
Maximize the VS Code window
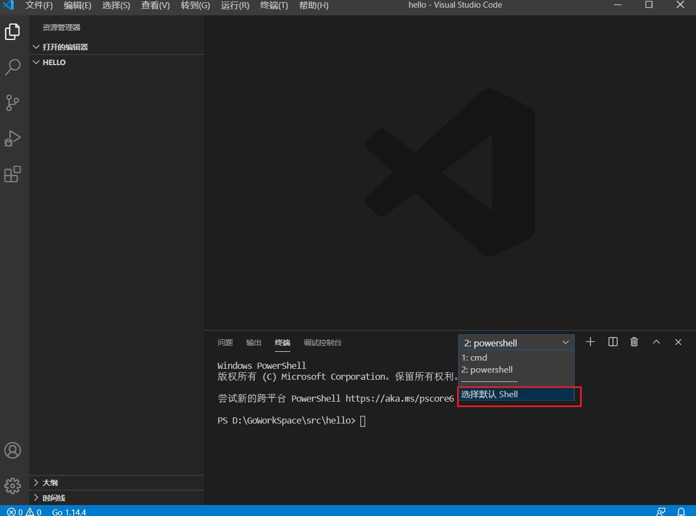click(649, 5)
